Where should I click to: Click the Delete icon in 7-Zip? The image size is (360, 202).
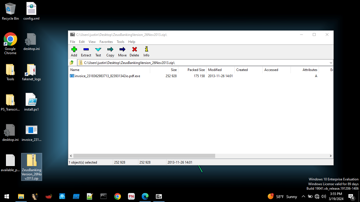(x=134, y=52)
